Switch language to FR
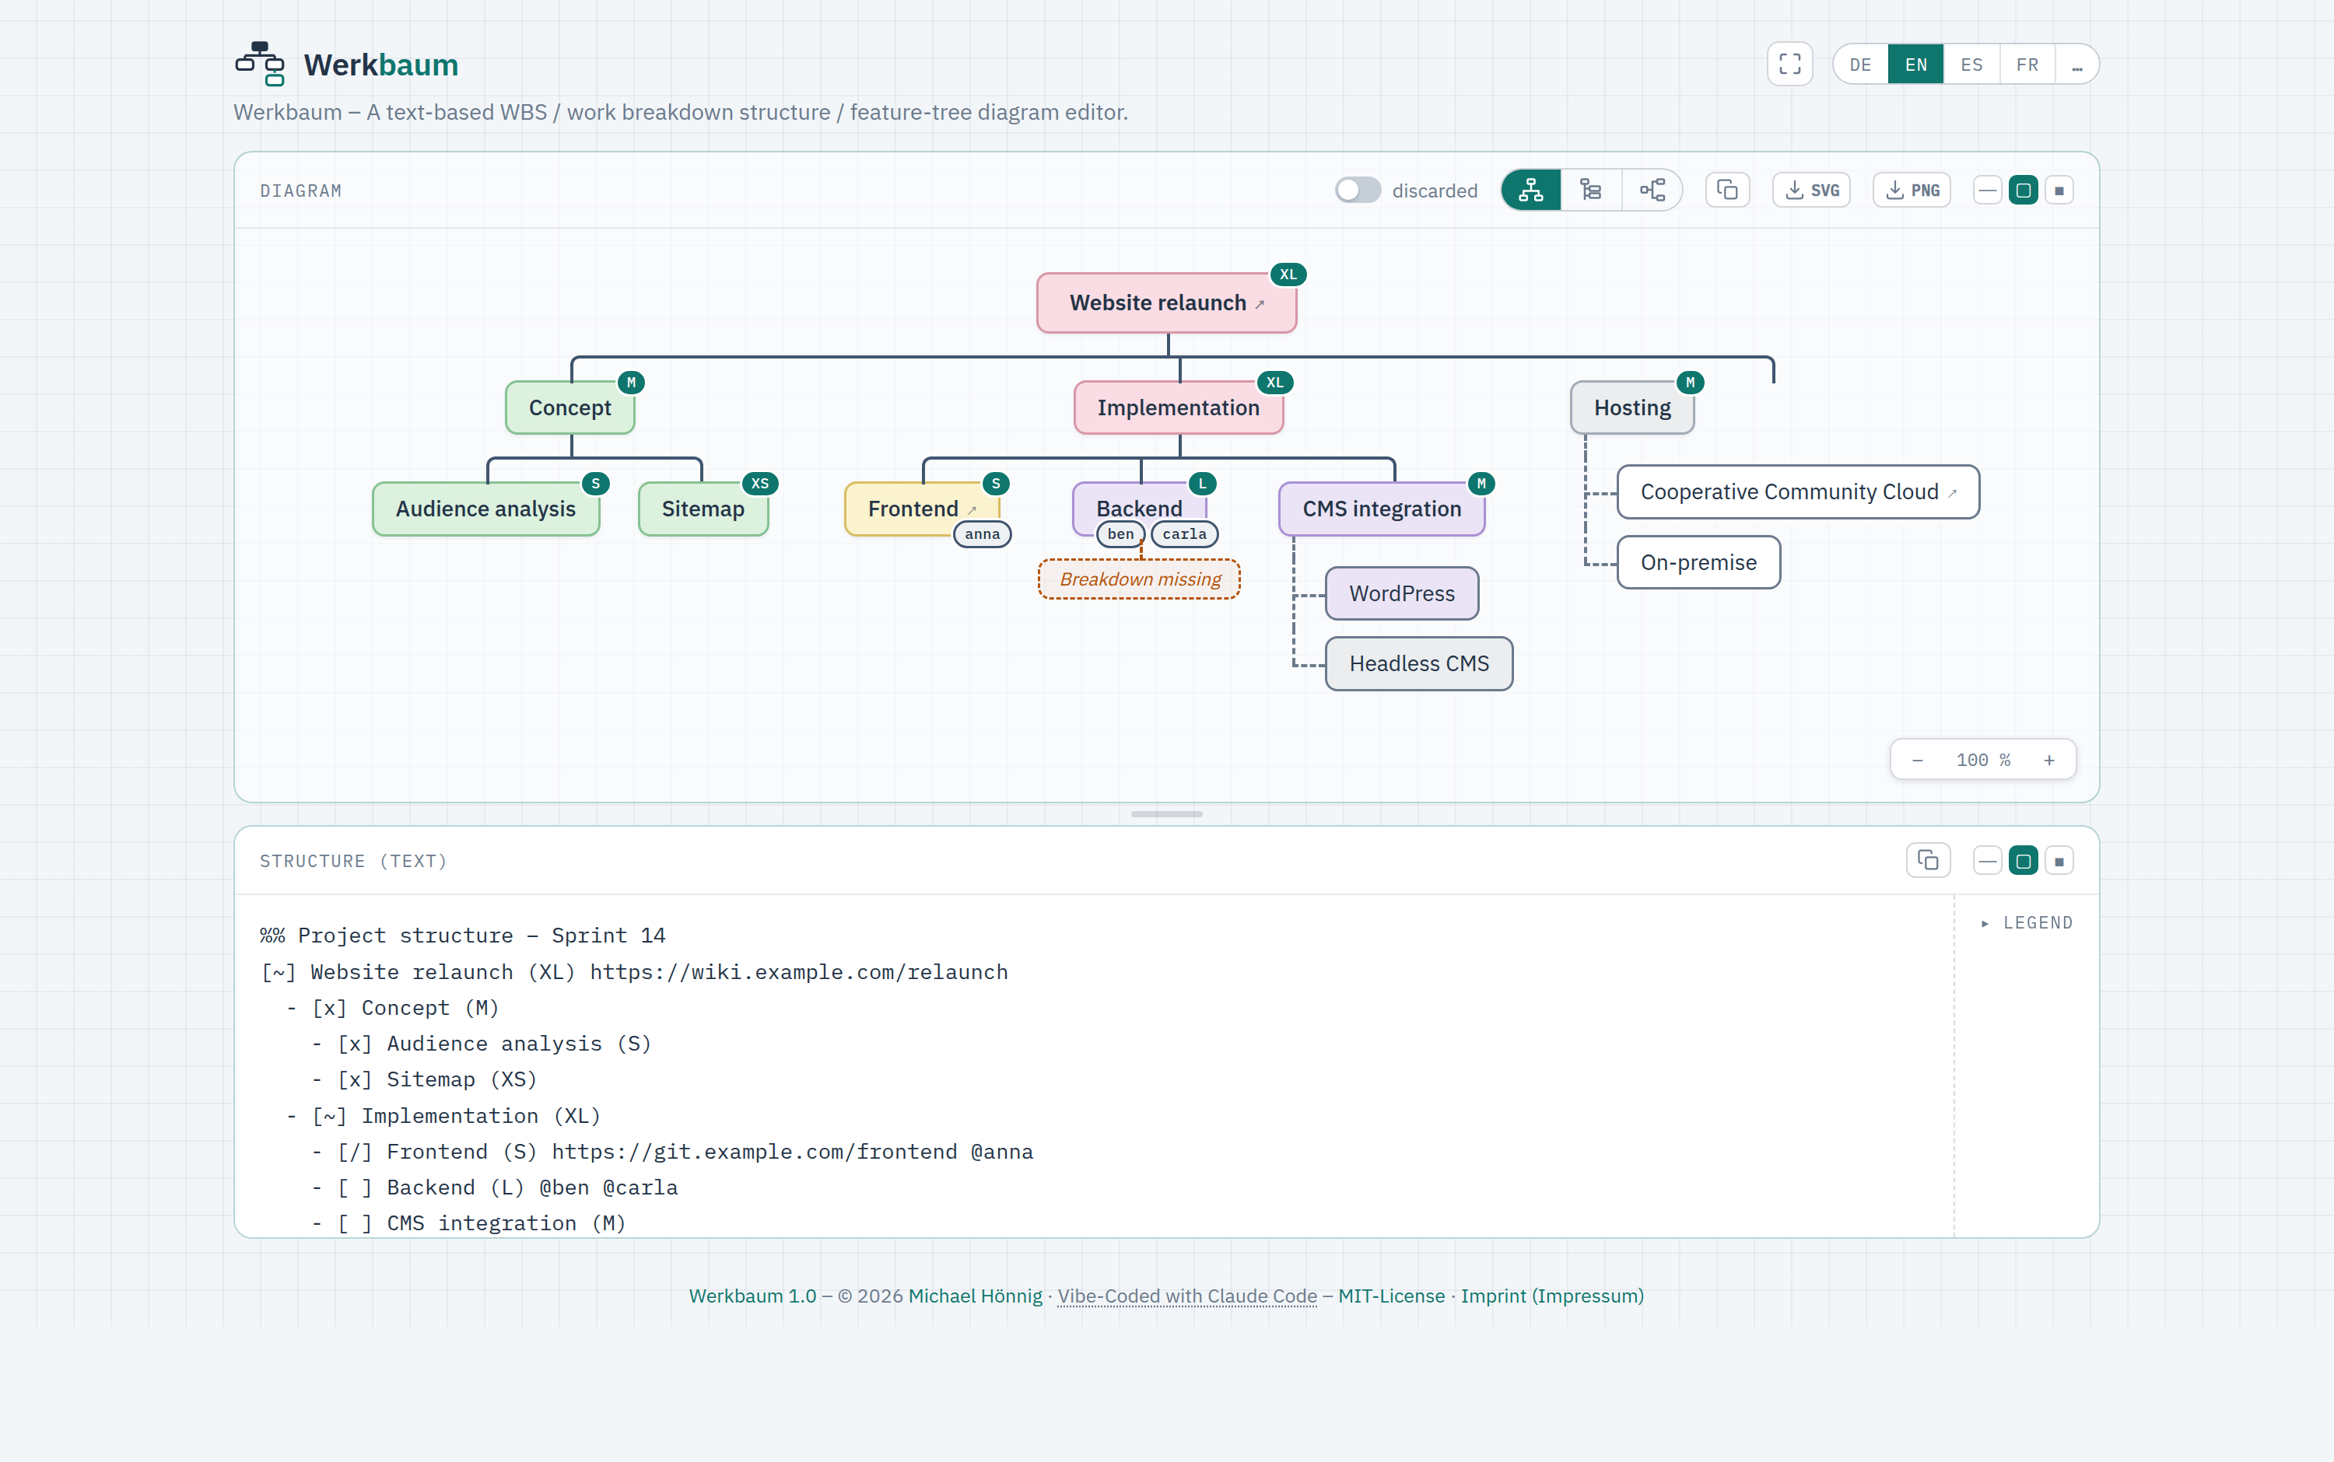The width and height of the screenshot is (2334, 1462). 2027,65
